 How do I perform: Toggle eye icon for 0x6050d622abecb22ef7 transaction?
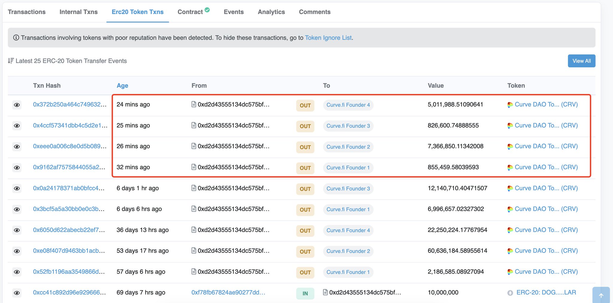pos(17,230)
